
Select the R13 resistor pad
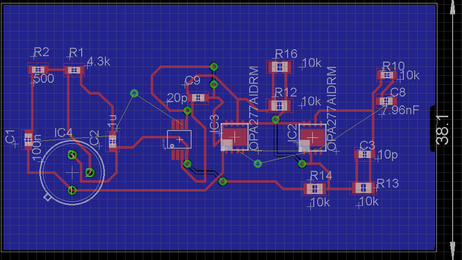coord(363,188)
